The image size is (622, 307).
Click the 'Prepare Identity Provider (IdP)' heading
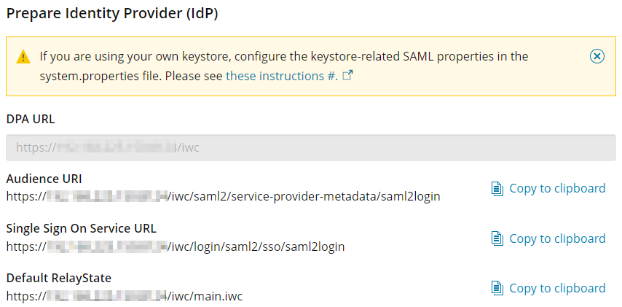pyautogui.click(x=112, y=13)
